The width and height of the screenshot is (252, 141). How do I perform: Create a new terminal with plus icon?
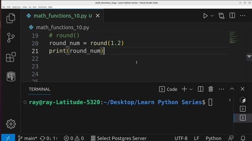(184, 89)
